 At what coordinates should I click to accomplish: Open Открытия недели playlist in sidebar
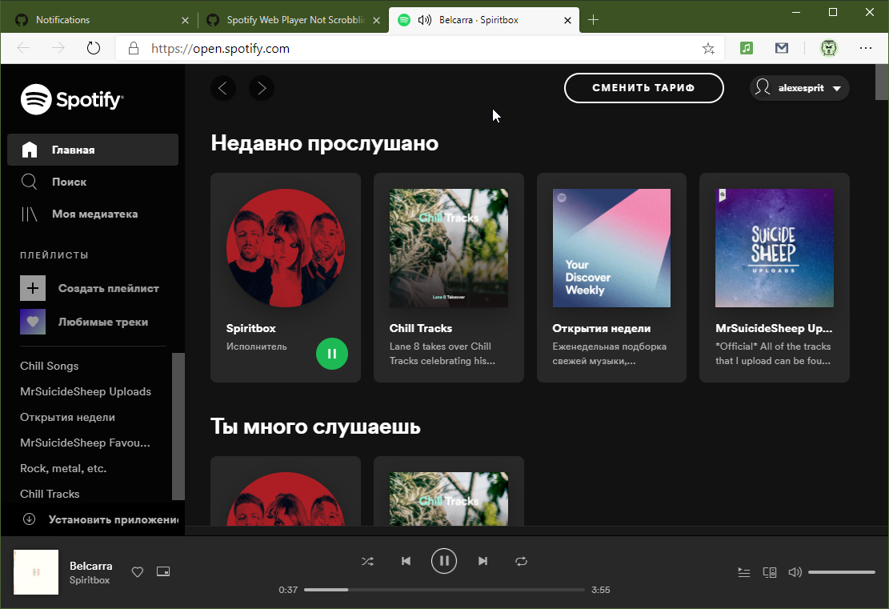(67, 418)
